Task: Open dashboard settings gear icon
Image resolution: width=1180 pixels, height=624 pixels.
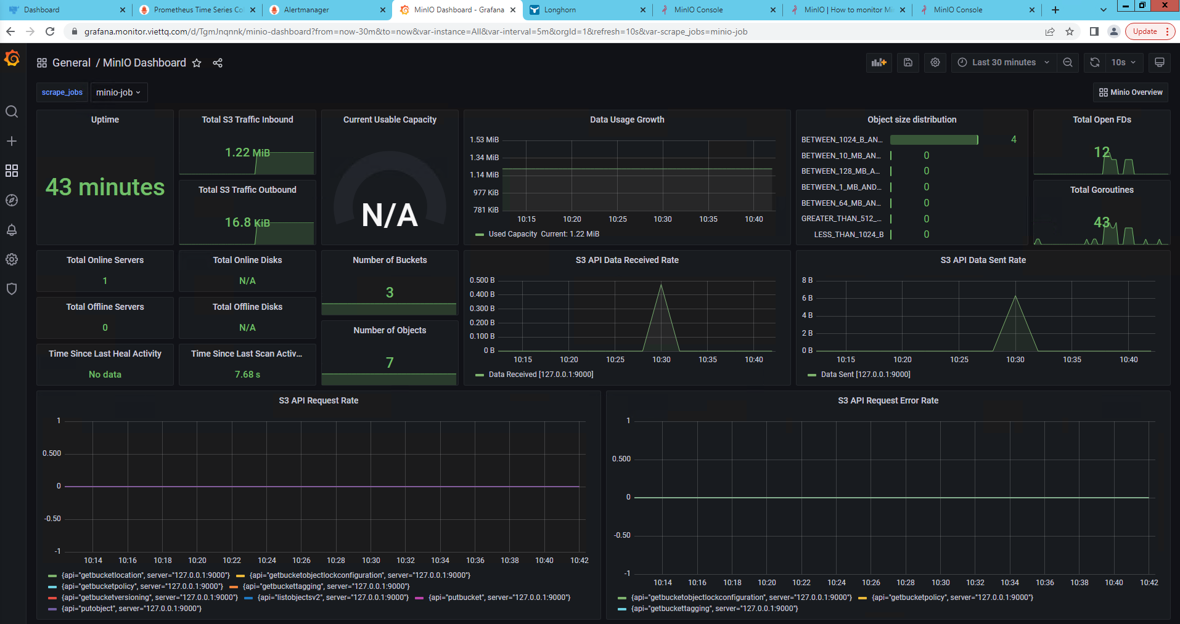Action: coord(935,62)
